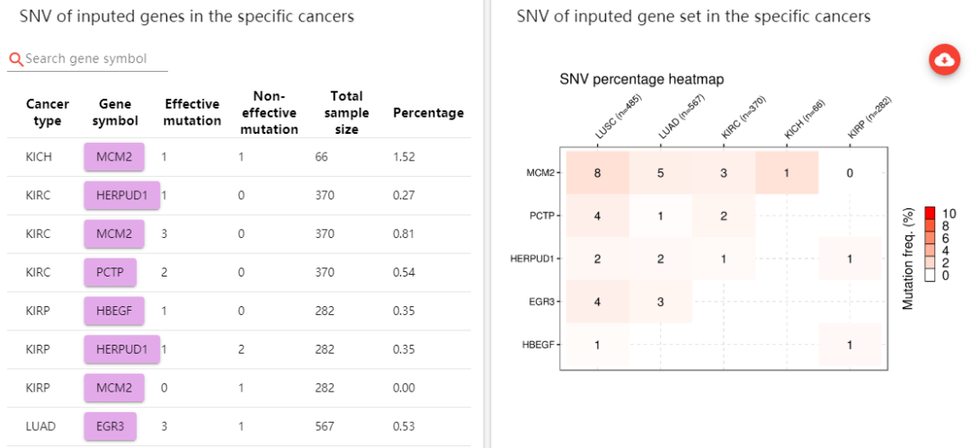Image resolution: width=971 pixels, height=448 pixels.
Task: Click the HBEGF gene tag
Action: 114,311
